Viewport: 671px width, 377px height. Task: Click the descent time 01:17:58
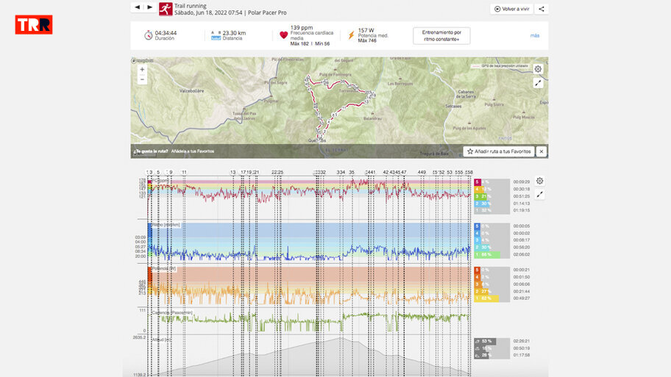[x=522, y=355]
